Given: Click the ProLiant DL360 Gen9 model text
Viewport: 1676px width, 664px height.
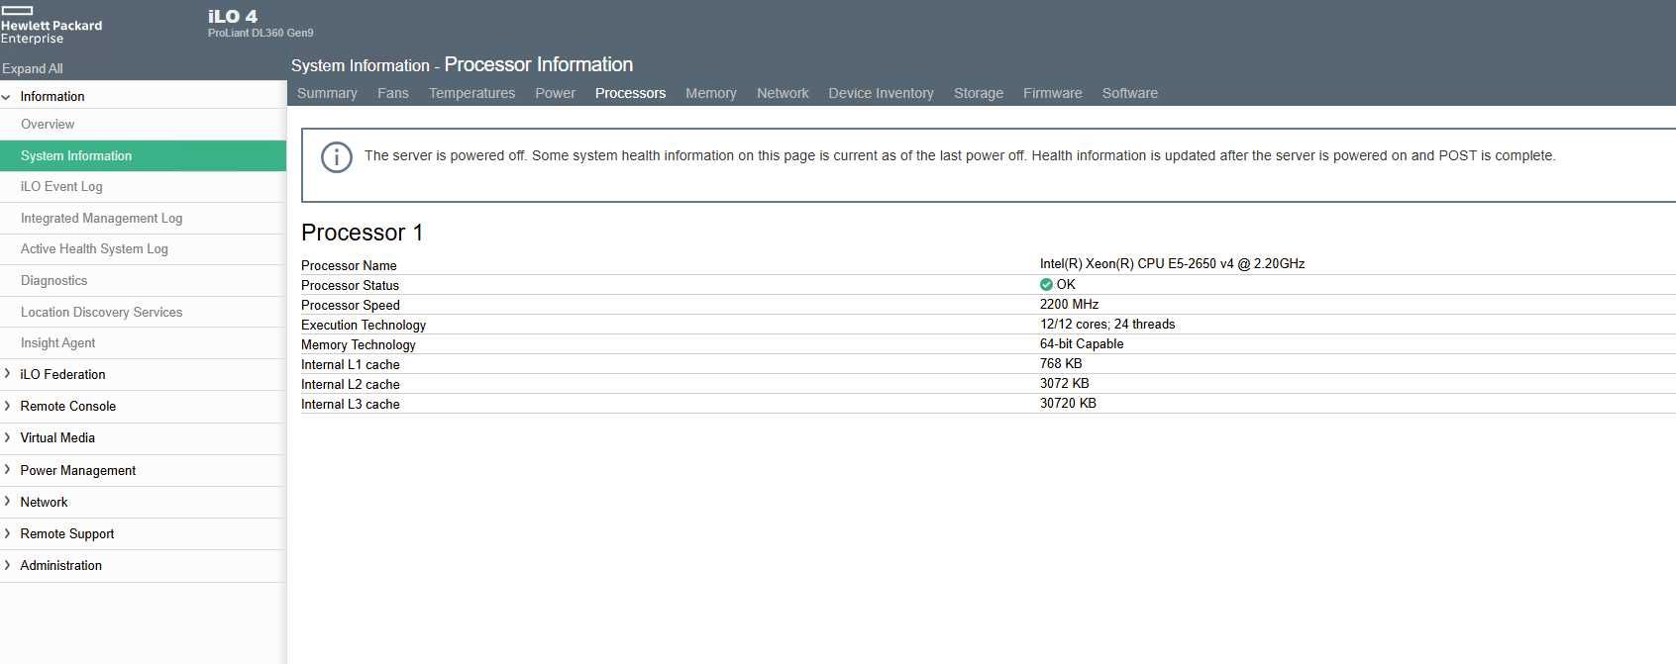Looking at the screenshot, I should 261,33.
